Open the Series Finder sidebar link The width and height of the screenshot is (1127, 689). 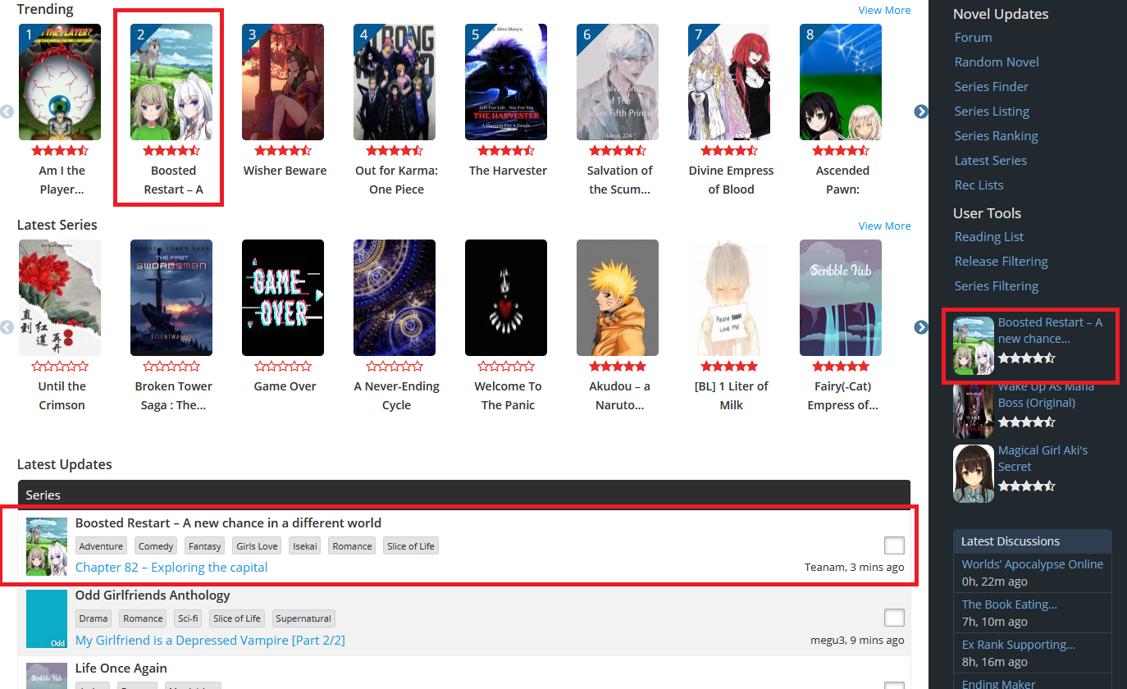point(991,87)
